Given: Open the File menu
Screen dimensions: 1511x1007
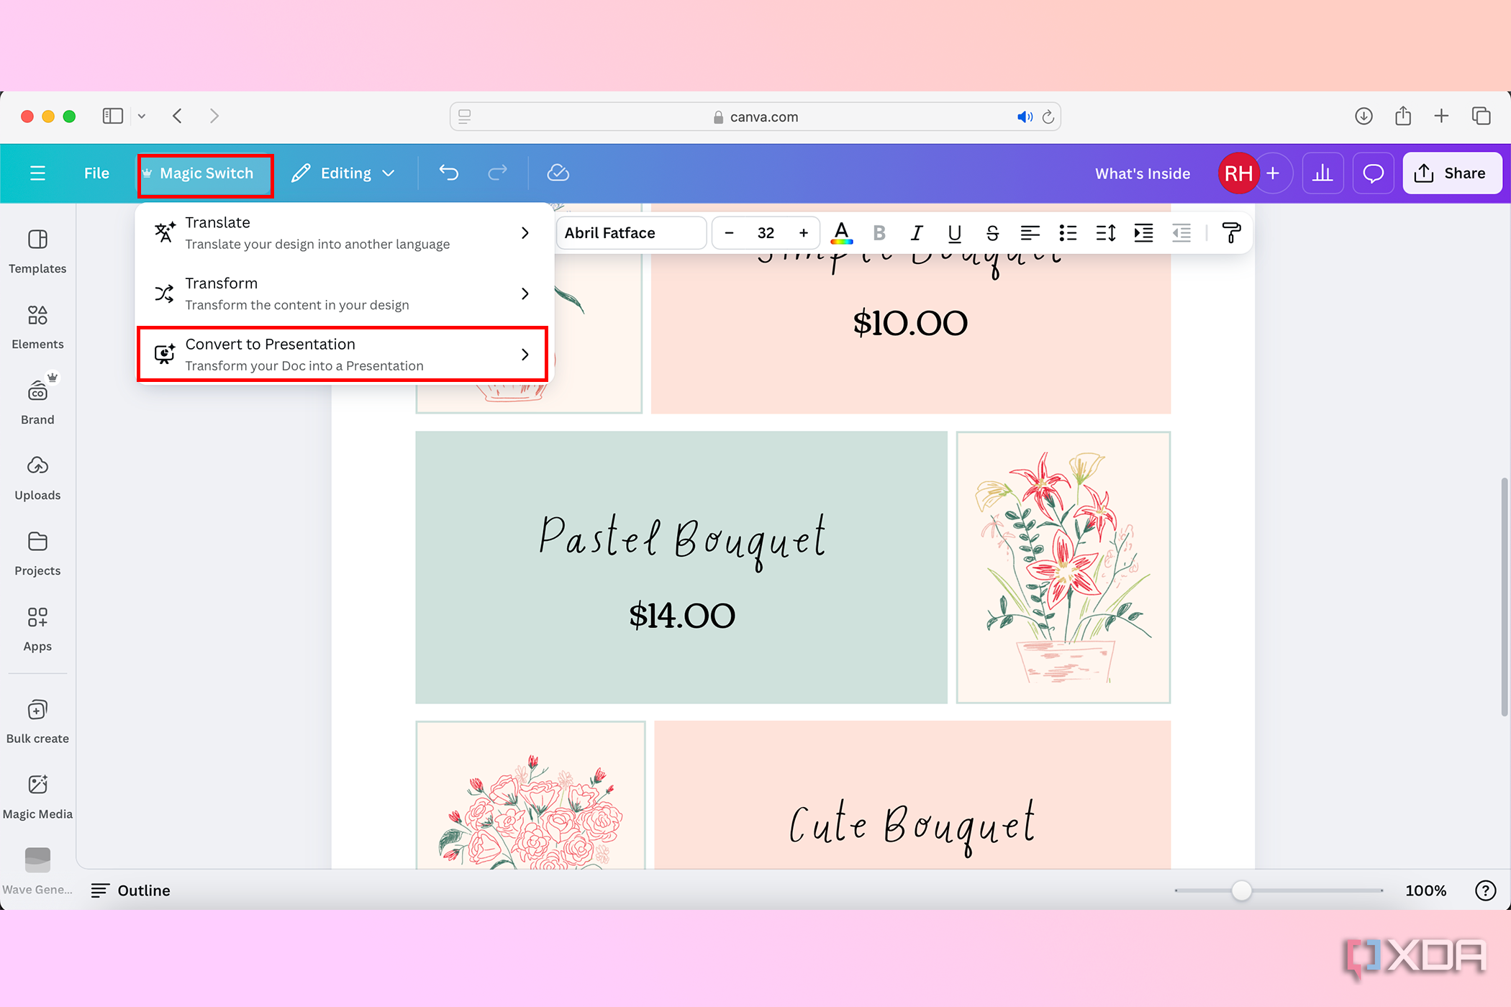Looking at the screenshot, I should [x=96, y=173].
